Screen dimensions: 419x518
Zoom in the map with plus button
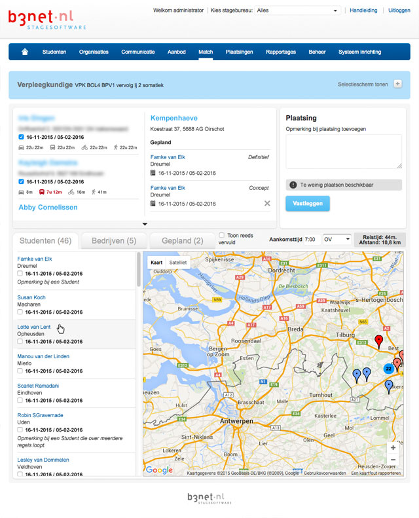tap(393, 448)
